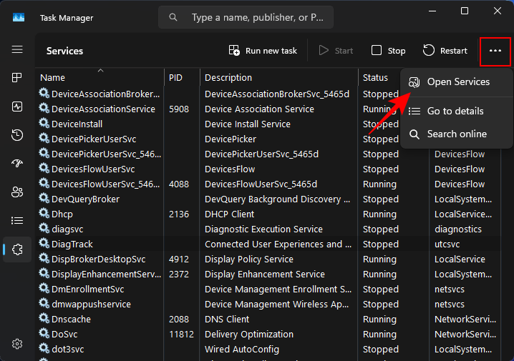The width and height of the screenshot is (514, 361).
Task: Click the gear icon beside diagsvc
Action: point(44,229)
